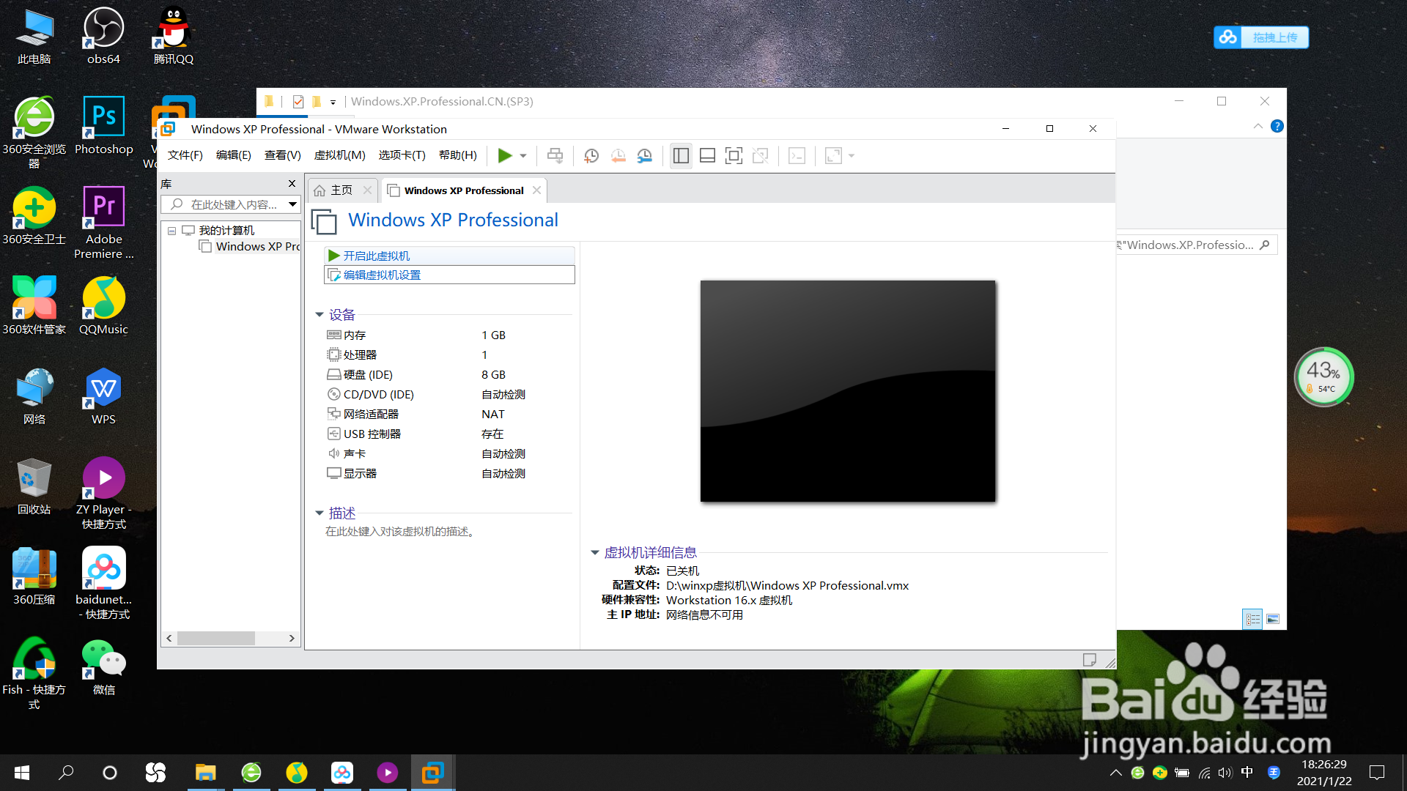Close the Windows XP Professional tab
This screenshot has width=1407, height=791.
click(x=537, y=190)
